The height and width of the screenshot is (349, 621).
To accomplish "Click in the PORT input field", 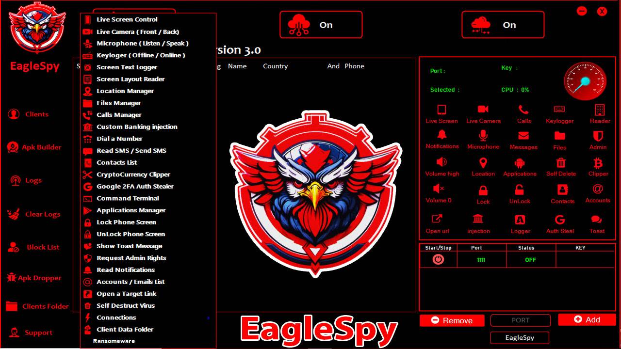I will (520, 320).
